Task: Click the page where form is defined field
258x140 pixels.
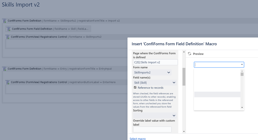Action: (x=155, y=62)
